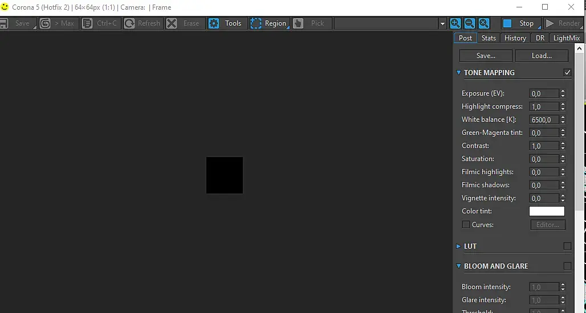Tick the Curves checkbox
This screenshot has height=313, width=586.
click(466, 225)
